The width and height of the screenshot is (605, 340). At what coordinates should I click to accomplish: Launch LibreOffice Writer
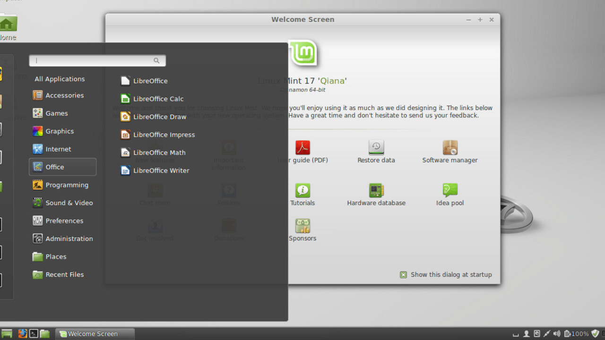[x=161, y=170]
